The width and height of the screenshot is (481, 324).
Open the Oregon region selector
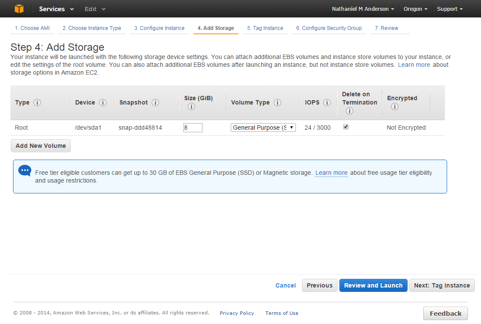415,9
